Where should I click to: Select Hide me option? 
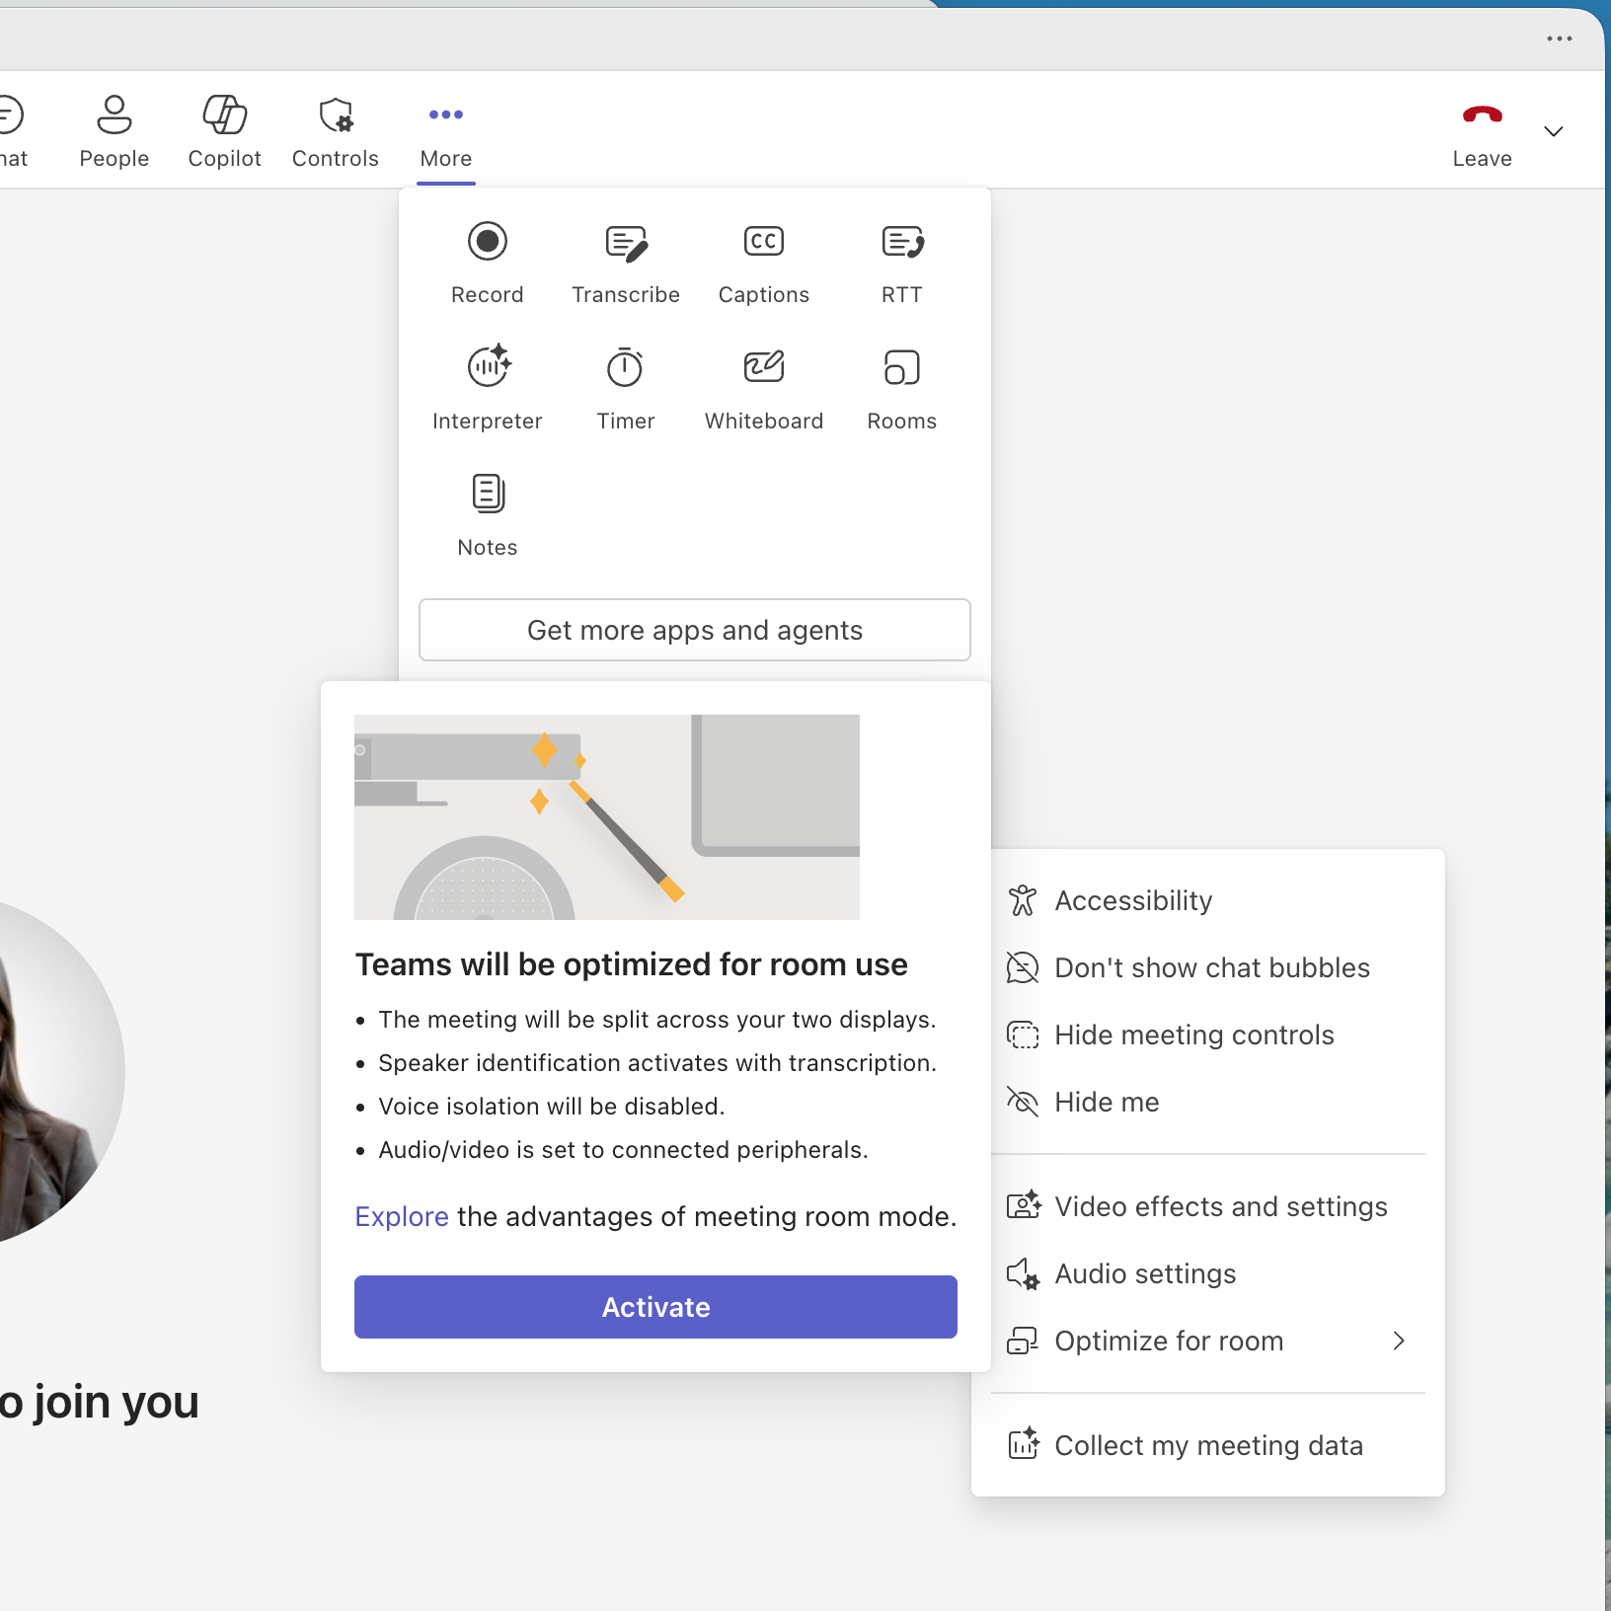(x=1208, y=1102)
